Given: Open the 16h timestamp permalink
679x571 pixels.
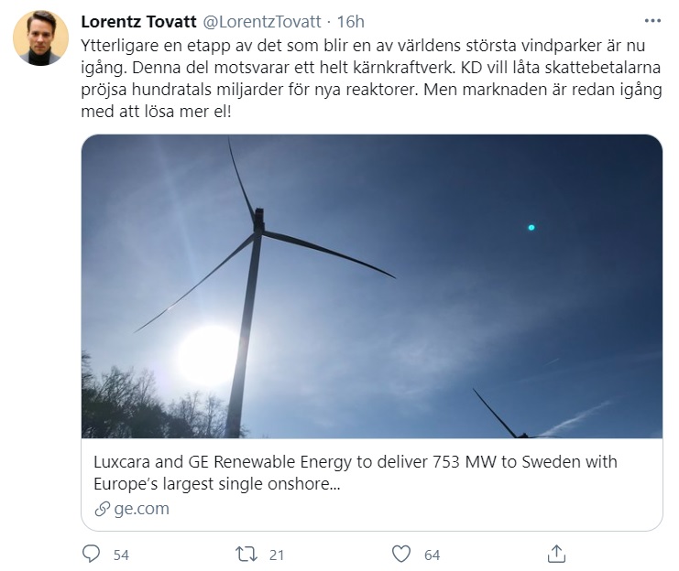Looking at the screenshot, I should 351,21.
